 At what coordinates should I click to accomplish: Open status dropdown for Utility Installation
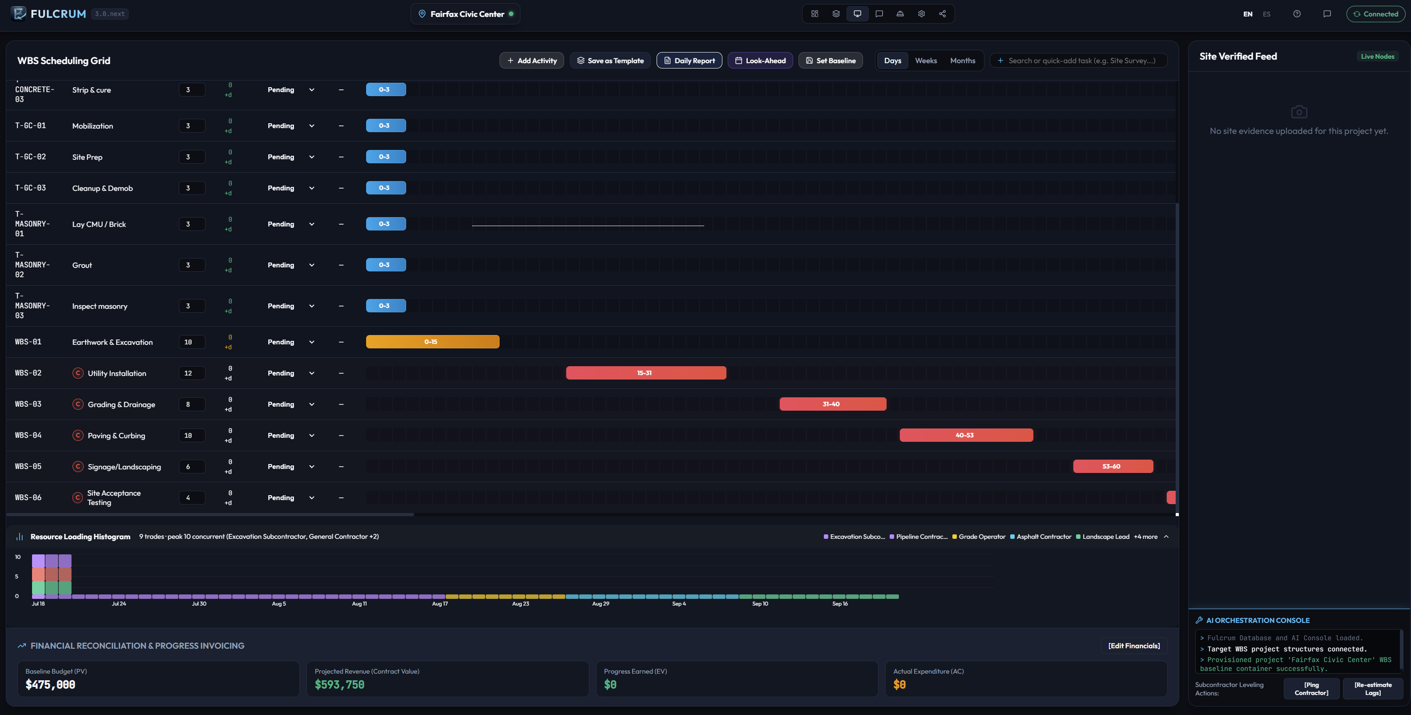coord(290,373)
